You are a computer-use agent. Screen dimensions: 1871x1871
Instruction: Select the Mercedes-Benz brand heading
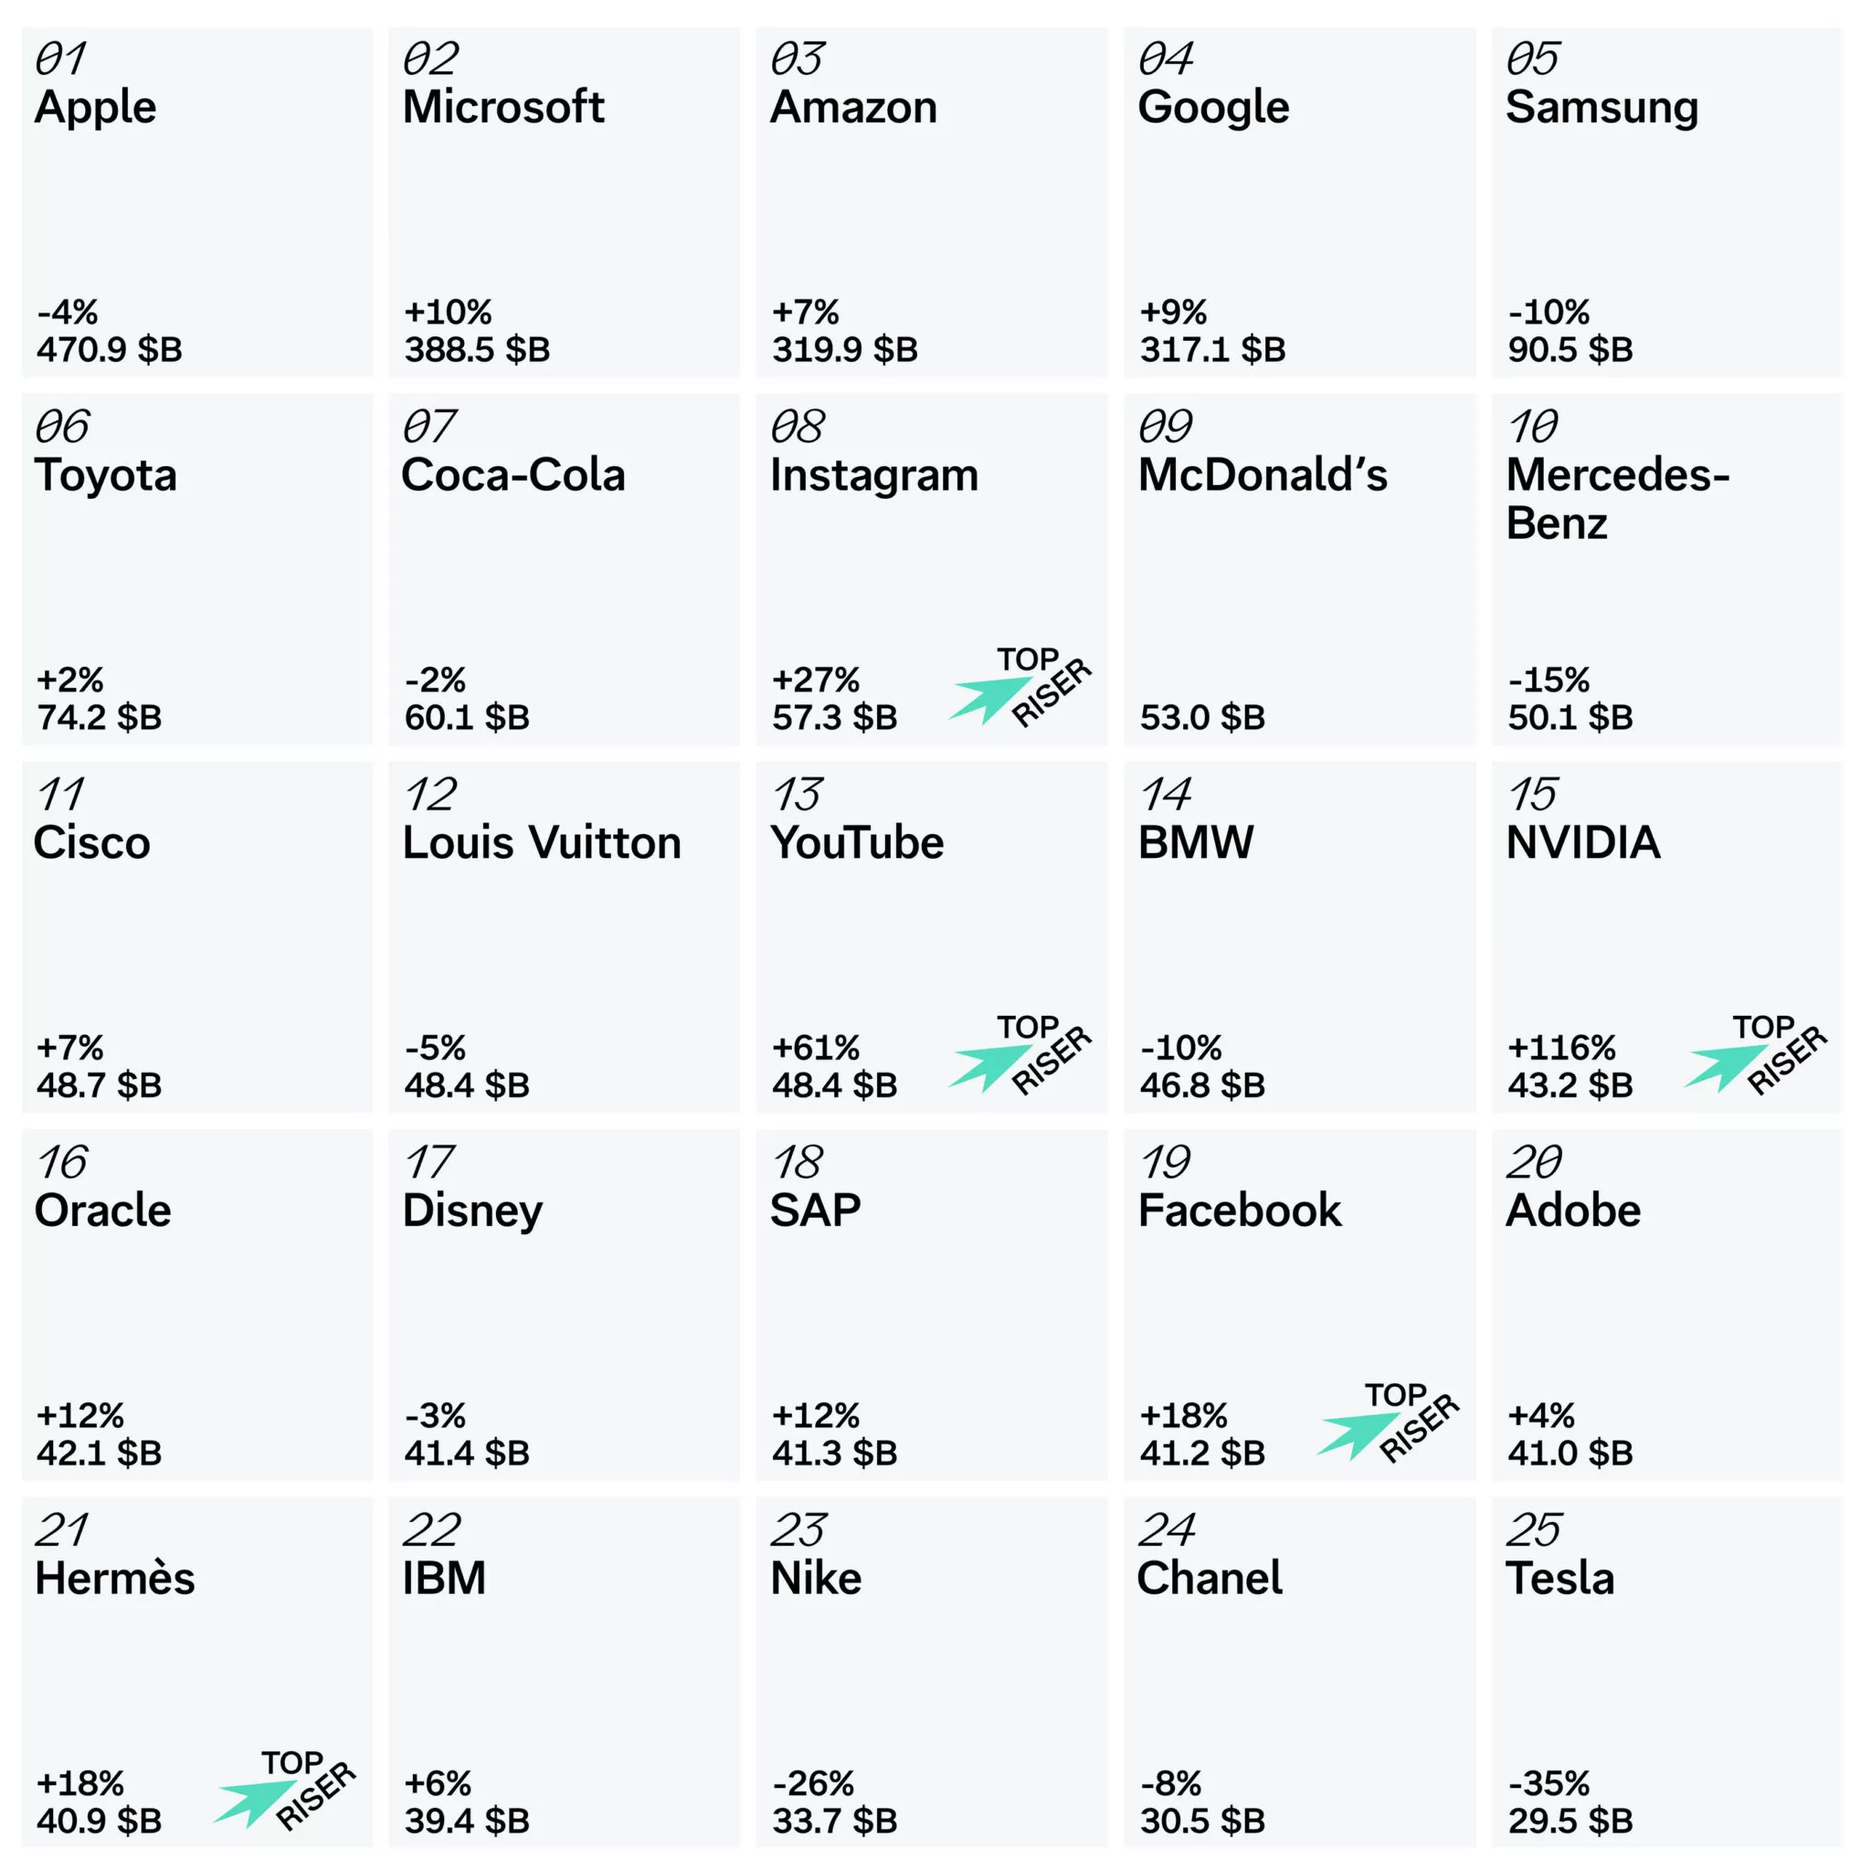(1617, 499)
